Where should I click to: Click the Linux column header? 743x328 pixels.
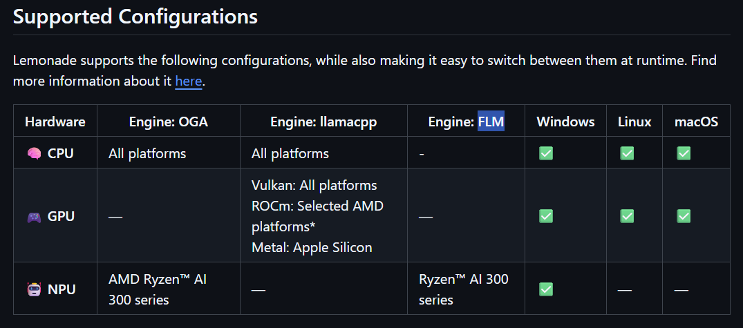(x=634, y=122)
